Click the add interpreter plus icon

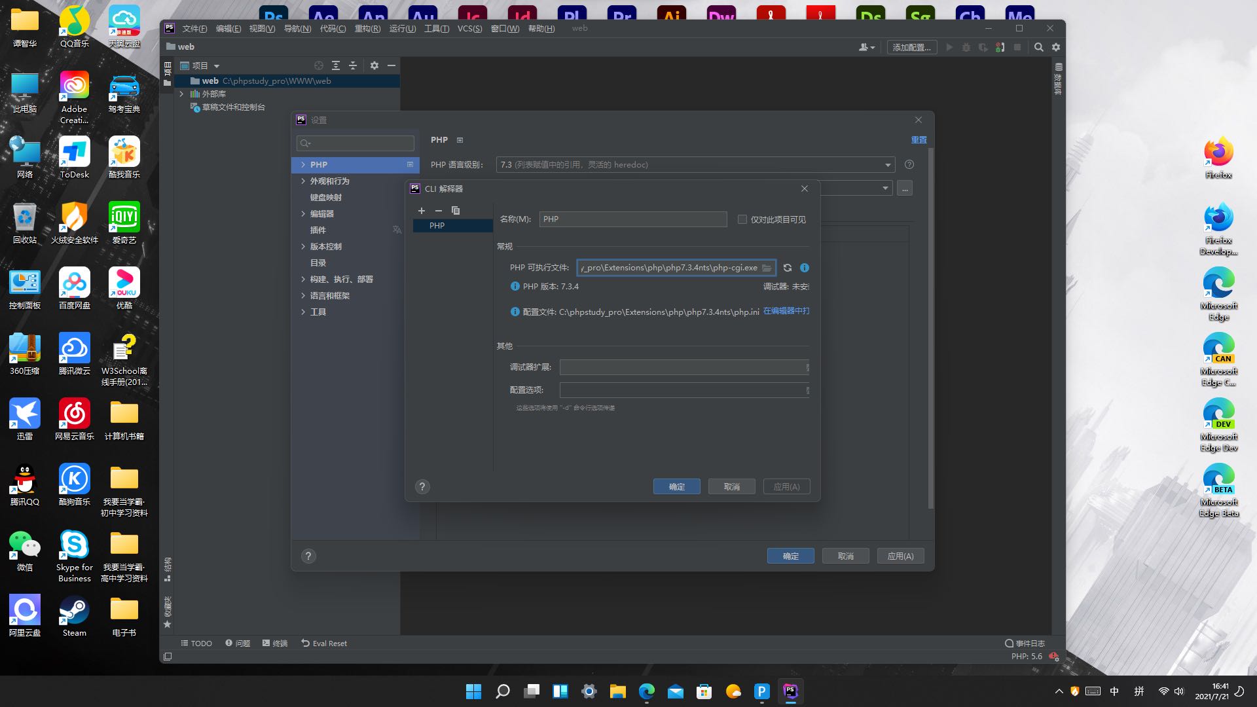click(x=422, y=209)
